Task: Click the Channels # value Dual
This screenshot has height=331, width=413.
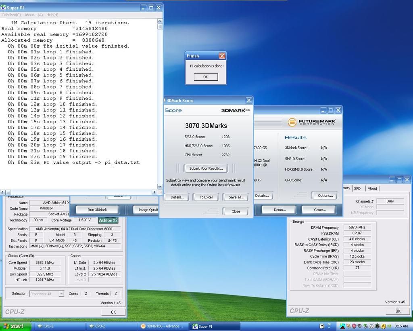Action: [390, 201]
